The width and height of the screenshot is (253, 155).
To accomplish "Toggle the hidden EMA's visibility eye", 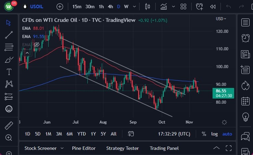I will (x=37, y=44).
